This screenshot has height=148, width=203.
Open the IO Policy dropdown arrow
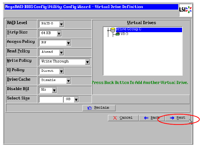point(61,71)
